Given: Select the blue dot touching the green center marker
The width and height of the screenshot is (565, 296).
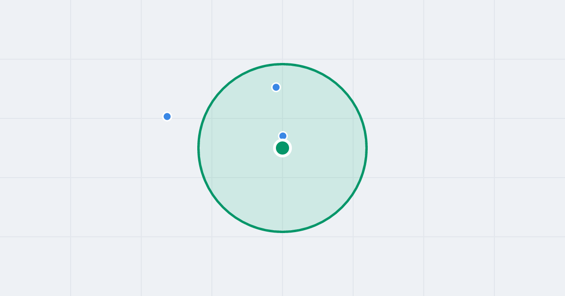Looking at the screenshot, I should [x=283, y=136].
